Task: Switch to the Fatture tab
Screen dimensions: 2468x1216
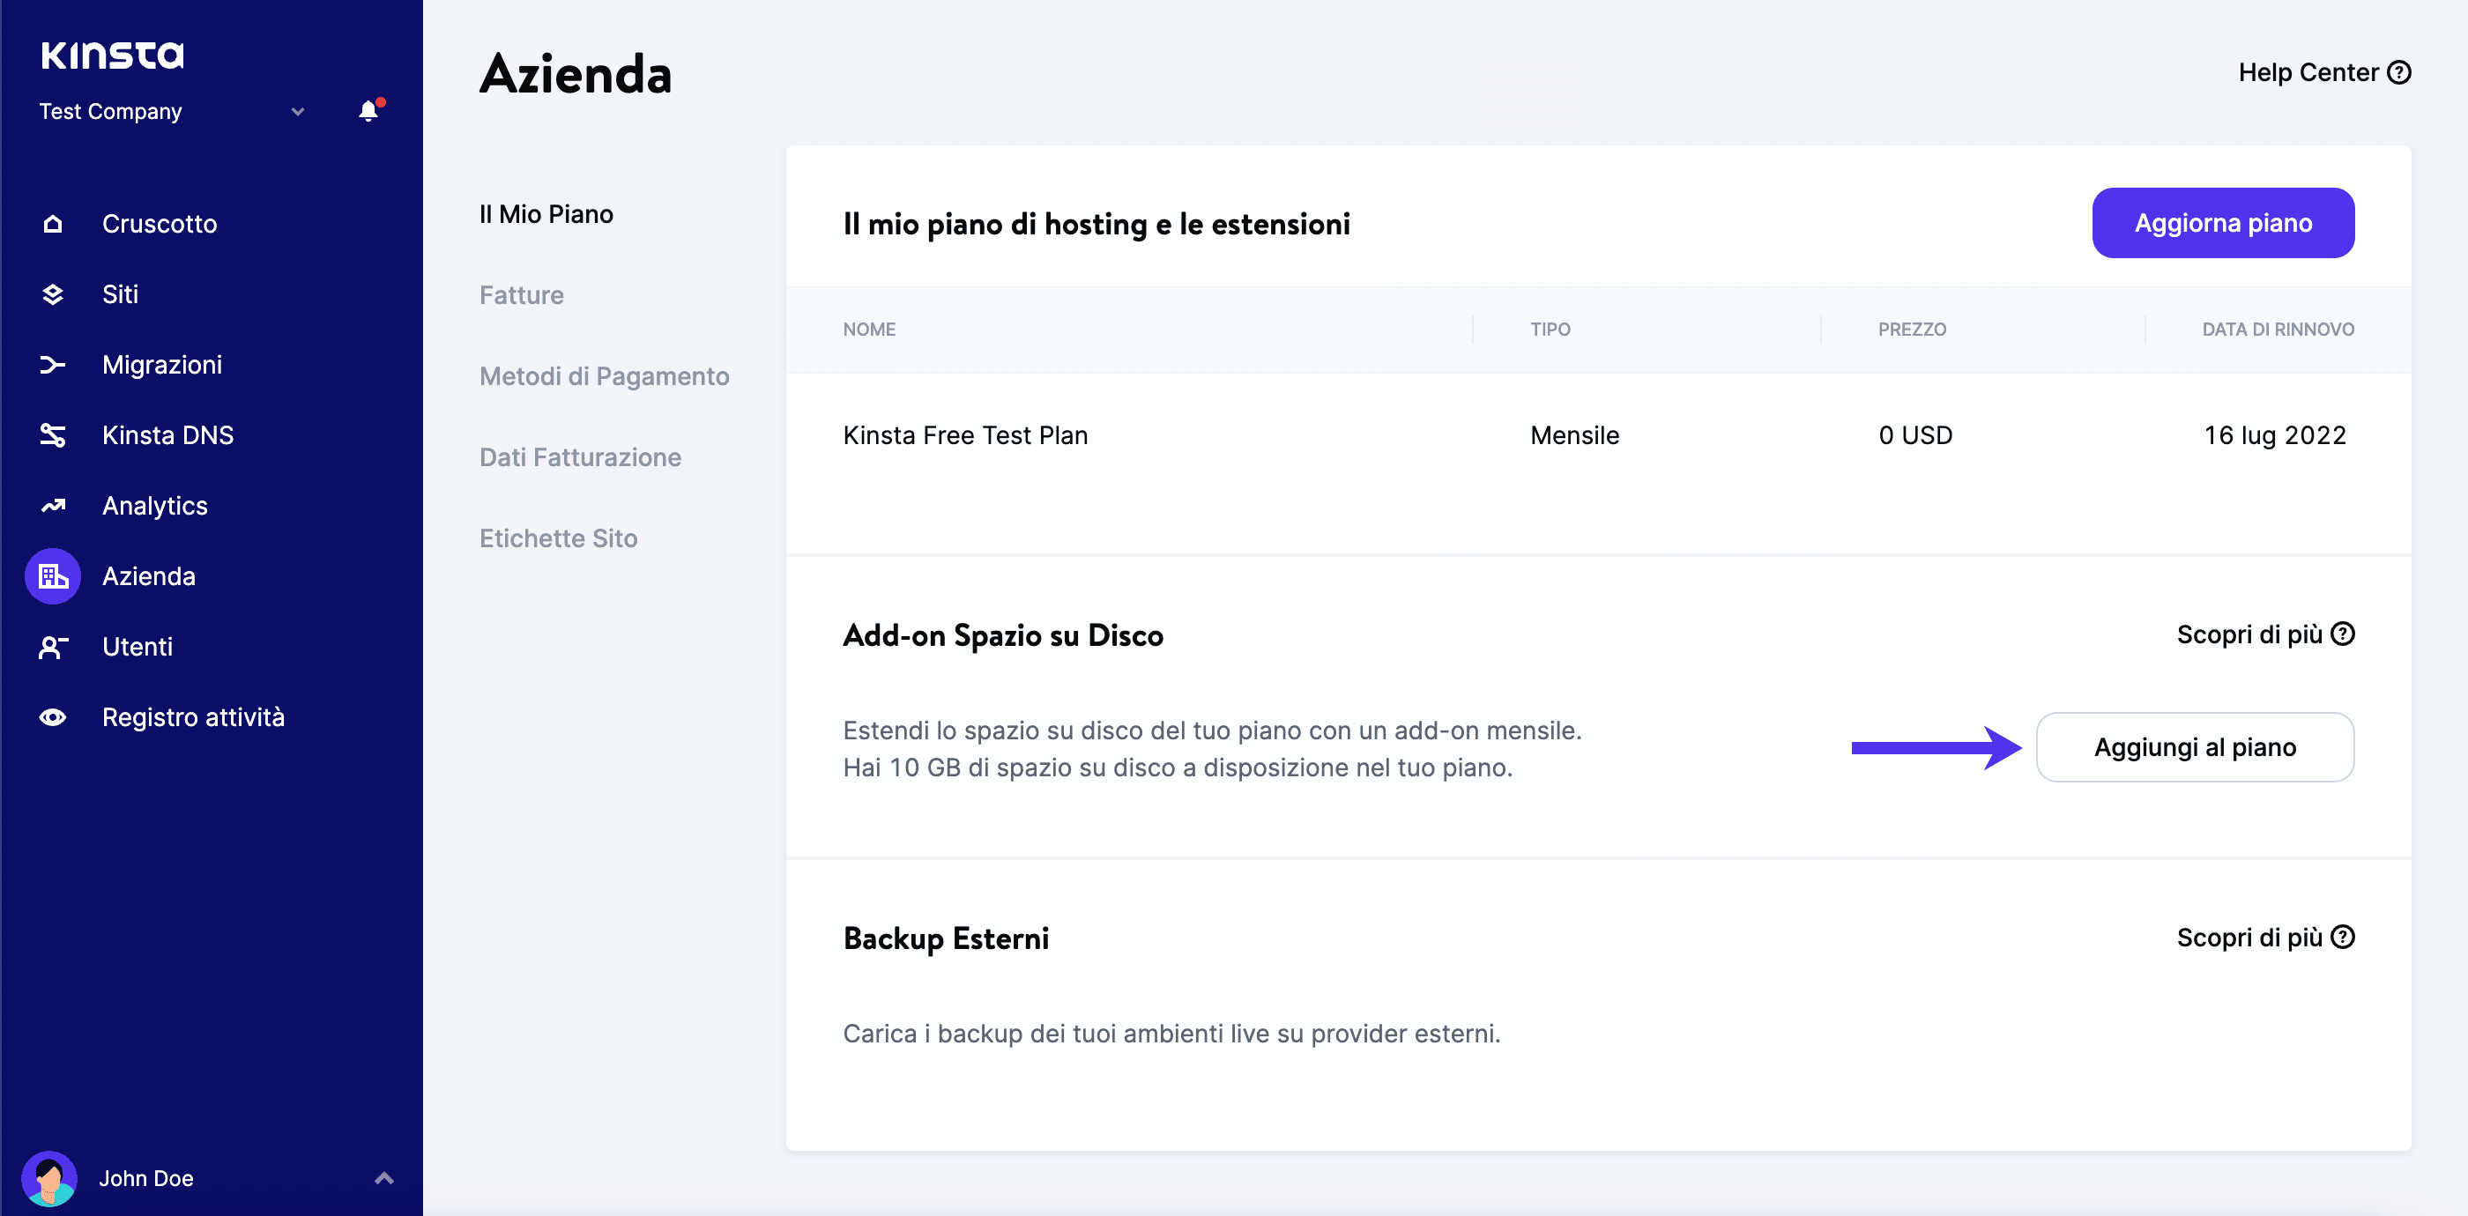Action: (521, 295)
